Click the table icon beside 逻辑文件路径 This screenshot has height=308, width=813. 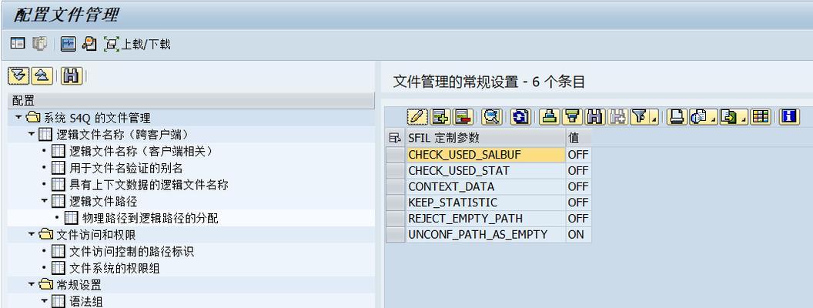[x=59, y=201]
